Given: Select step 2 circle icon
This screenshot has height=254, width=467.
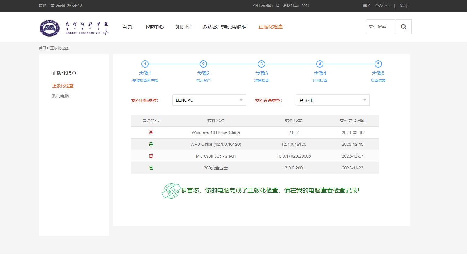Looking at the screenshot, I should 203,64.
